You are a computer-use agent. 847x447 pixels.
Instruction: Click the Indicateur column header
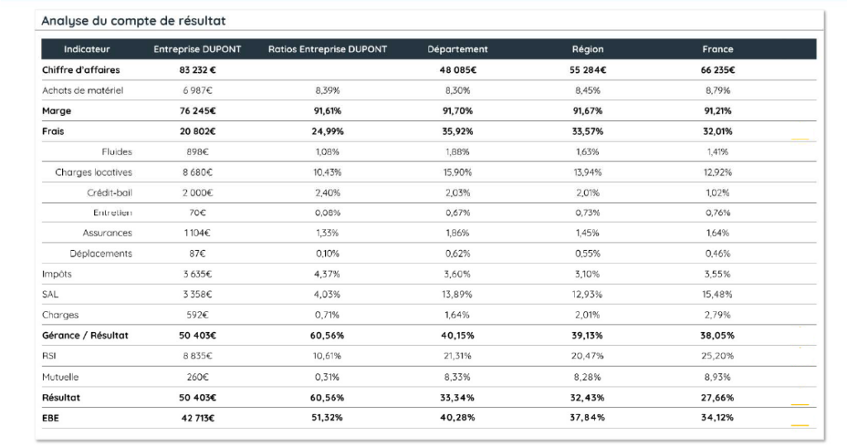click(86, 49)
